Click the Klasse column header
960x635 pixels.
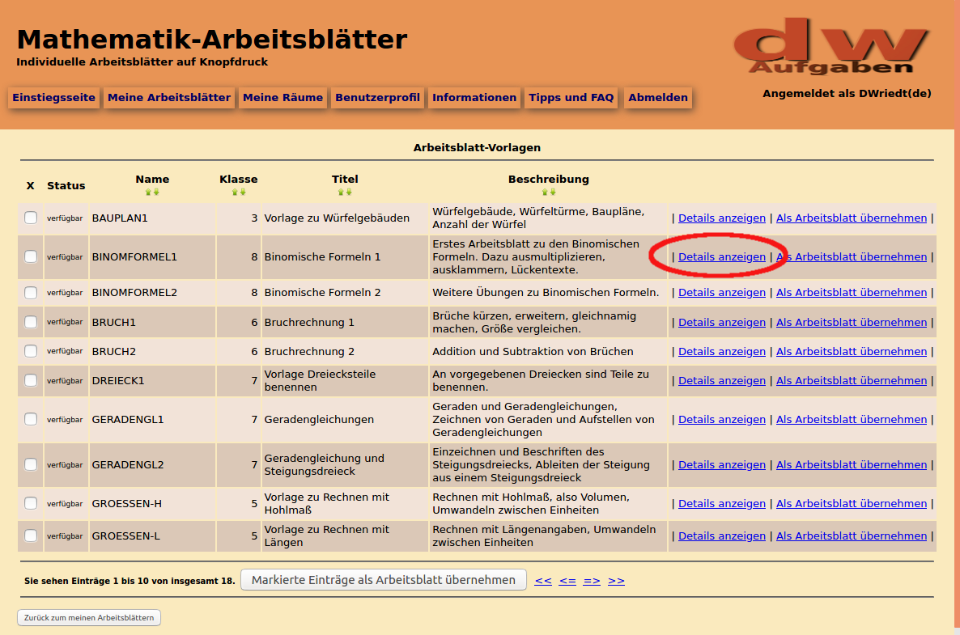click(x=239, y=180)
